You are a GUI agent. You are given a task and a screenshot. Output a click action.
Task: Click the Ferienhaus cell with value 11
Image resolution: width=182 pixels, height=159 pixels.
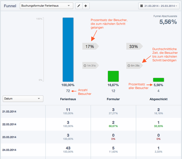point(68,111)
